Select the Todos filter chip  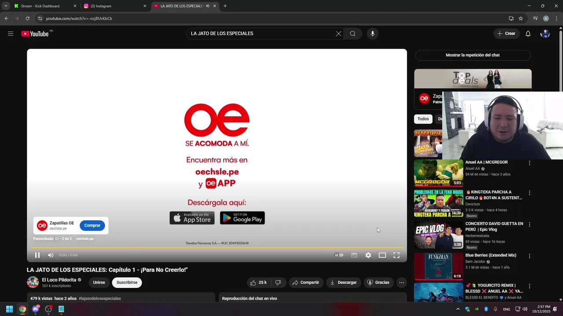423,119
